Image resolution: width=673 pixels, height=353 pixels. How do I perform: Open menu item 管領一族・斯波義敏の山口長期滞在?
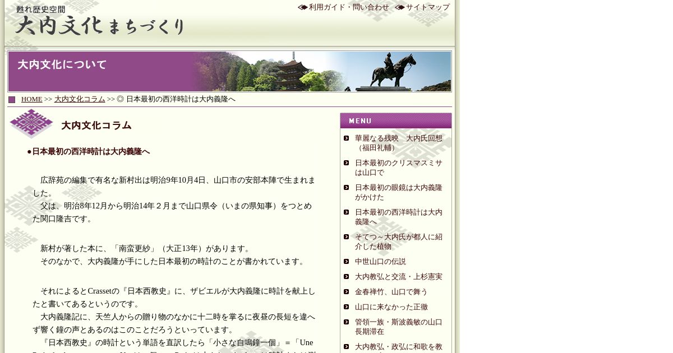tap(399, 327)
